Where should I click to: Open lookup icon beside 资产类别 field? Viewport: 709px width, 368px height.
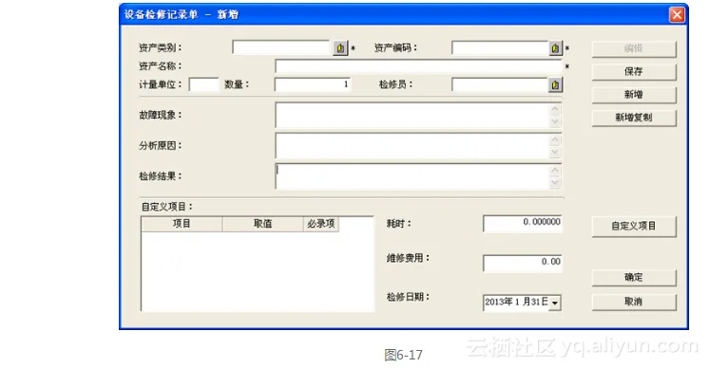[x=340, y=47]
